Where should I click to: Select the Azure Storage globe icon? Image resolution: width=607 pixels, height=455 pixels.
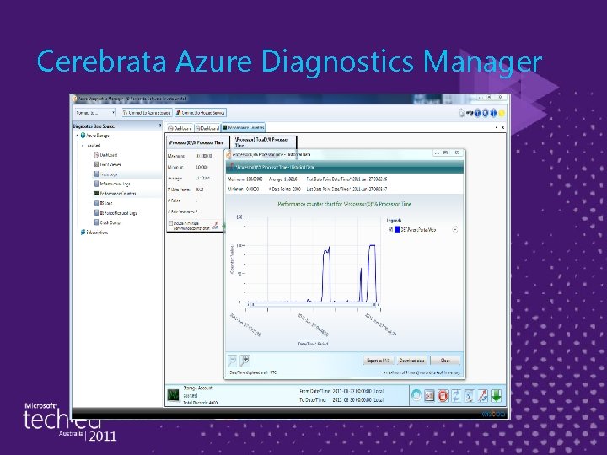click(x=83, y=136)
